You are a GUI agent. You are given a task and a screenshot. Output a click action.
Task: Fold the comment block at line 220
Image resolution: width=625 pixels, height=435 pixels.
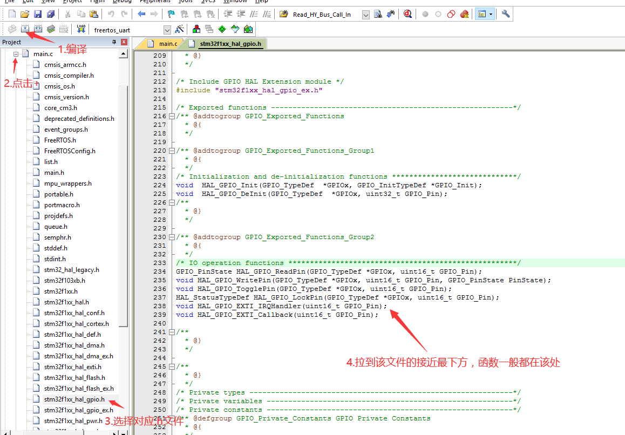point(172,151)
